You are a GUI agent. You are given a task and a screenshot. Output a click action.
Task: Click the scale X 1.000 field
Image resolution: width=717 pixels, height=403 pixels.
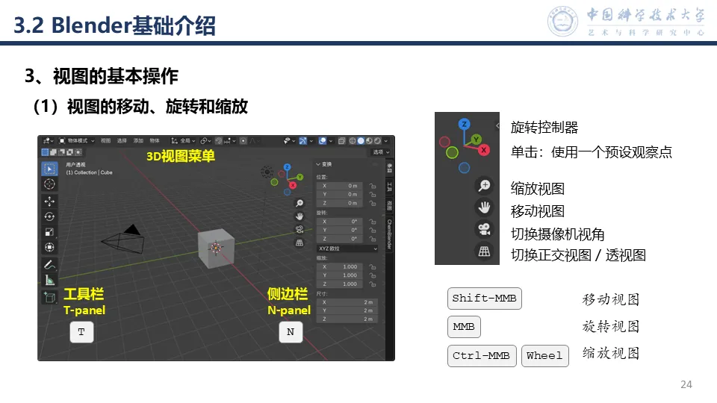click(339, 267)
